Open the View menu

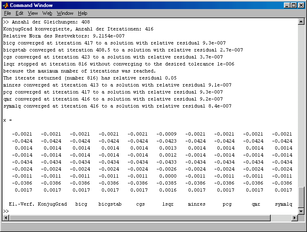point(33,13)
